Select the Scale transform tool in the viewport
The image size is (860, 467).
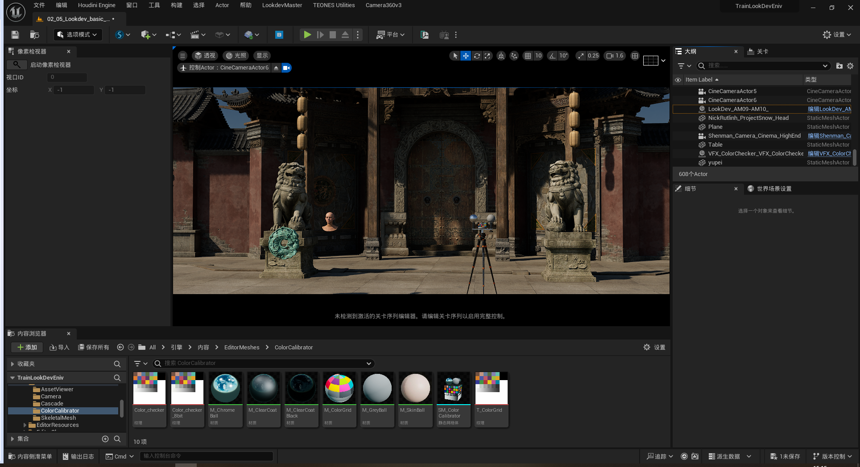point(488,56)
